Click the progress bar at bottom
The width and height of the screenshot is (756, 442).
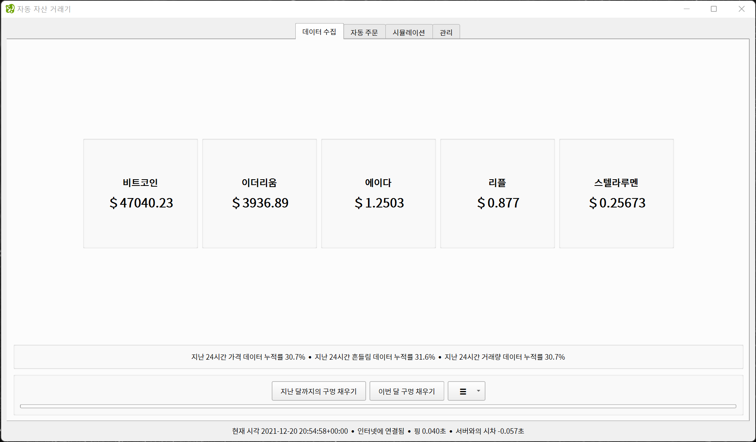(x=378, y=406)
